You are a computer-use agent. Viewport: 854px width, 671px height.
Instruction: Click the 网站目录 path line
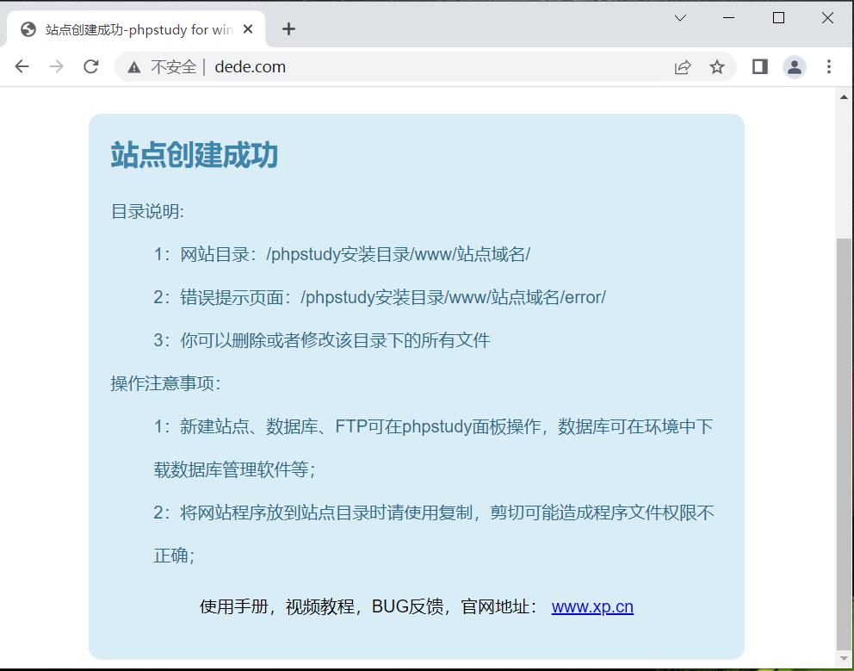coord(342,255)
